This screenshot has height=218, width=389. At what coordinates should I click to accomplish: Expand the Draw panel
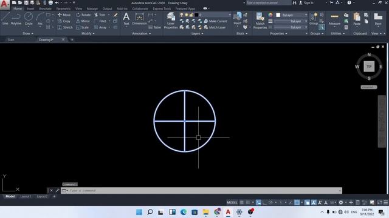click(28, 33)
